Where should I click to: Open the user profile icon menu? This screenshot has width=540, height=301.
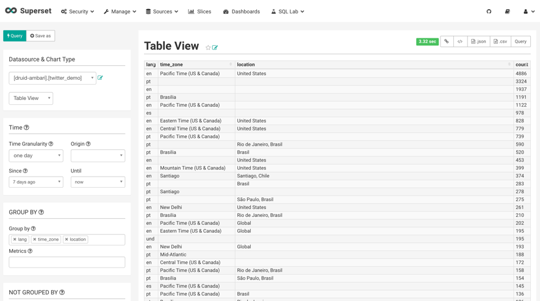[x=529, y=12]
